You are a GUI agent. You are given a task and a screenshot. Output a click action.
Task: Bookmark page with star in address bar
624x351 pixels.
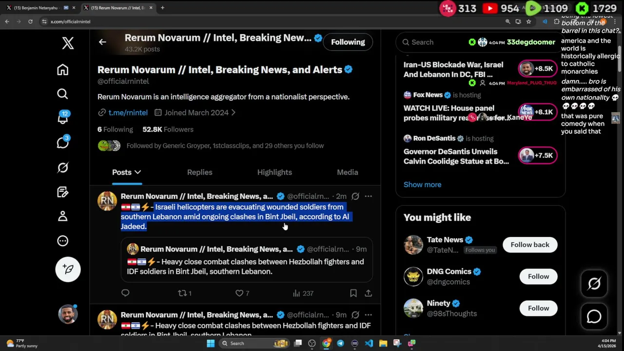pyautogui.click(x=528, y=21)
